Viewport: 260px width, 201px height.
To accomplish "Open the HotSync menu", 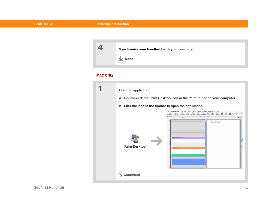I will [204, 111].
